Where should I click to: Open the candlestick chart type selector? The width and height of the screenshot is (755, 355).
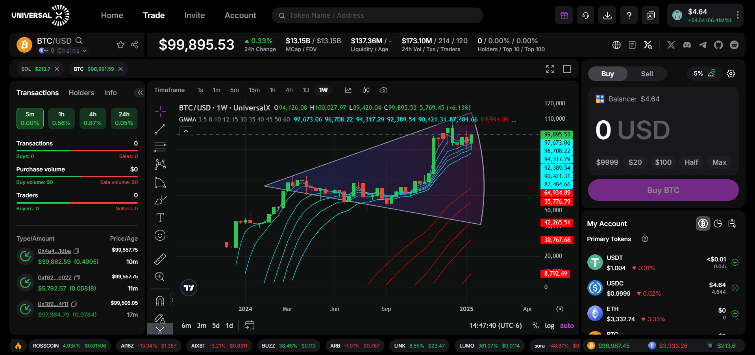click(x=366, y=90)
